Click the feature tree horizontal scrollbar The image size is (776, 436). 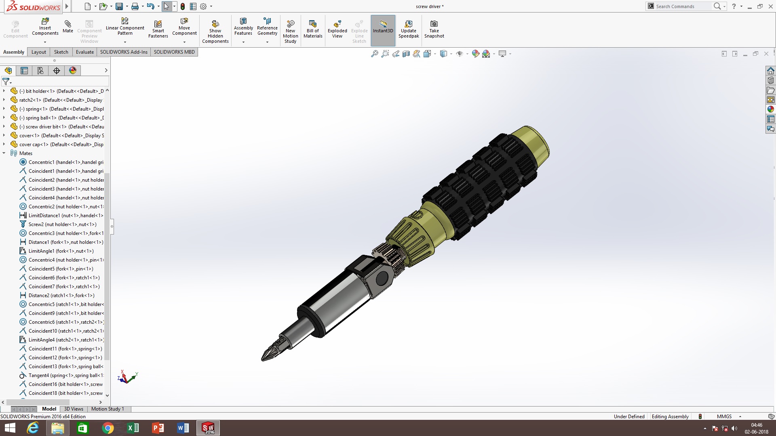tap(38, 402)
